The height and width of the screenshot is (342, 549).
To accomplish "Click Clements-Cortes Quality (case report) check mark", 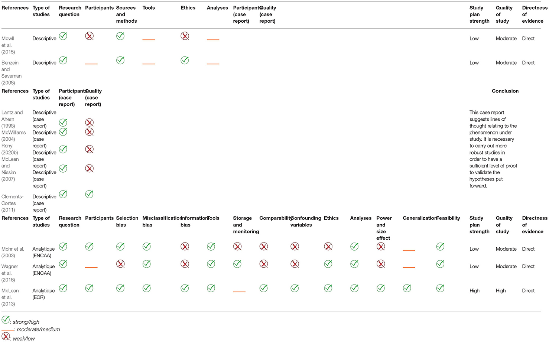I will [x=89, y=194].
